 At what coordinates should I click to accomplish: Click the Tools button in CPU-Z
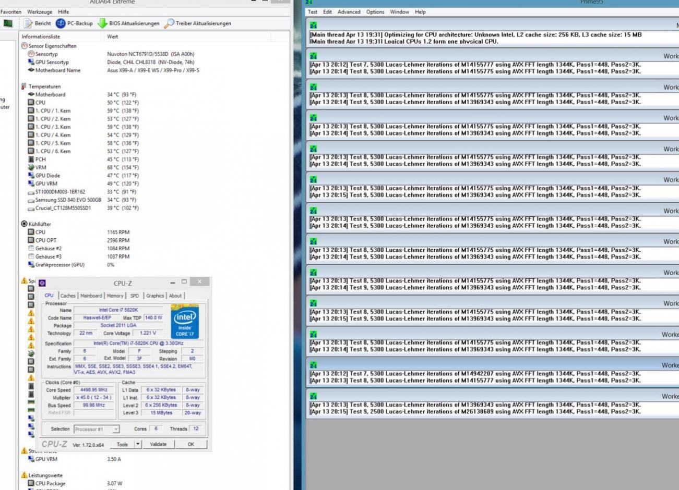point(122,444)
